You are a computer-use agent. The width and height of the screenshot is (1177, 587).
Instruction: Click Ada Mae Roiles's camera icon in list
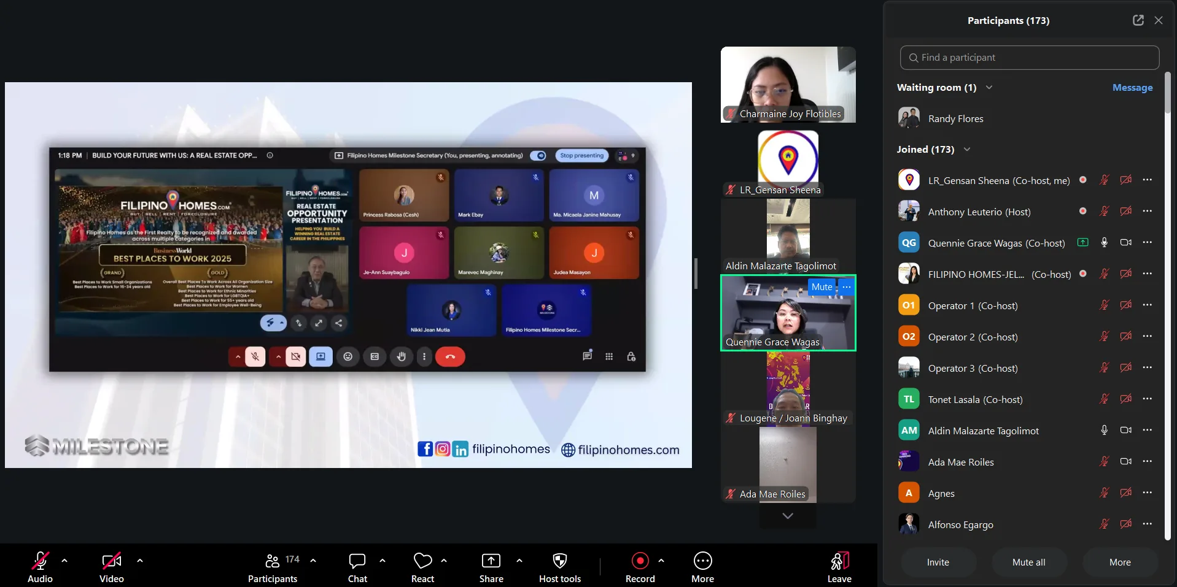click(1126, 462)
